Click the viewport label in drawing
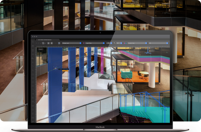This screenshot has height=132, width=201. point(41,50)
